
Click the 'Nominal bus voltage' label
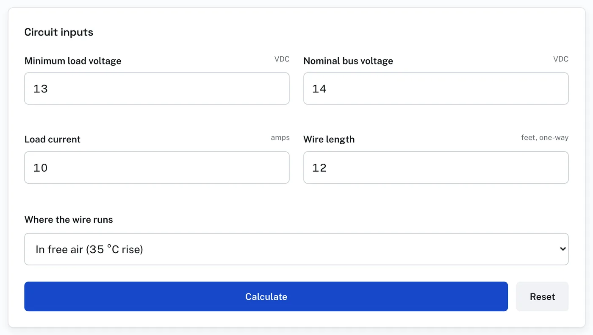348,61
